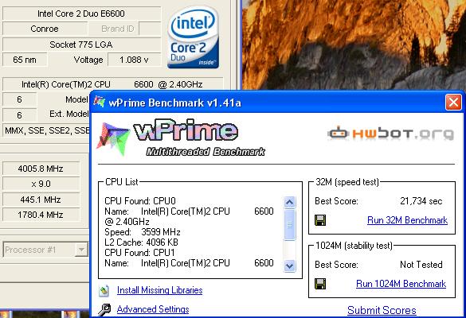Click the Submit Scores link

click(382, 310)
